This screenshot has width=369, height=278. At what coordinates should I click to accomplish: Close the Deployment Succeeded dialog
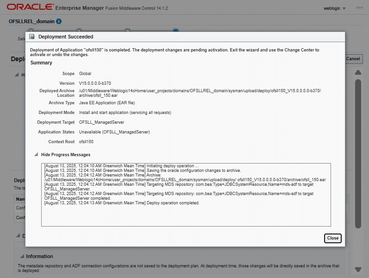[x=332, y=238]
